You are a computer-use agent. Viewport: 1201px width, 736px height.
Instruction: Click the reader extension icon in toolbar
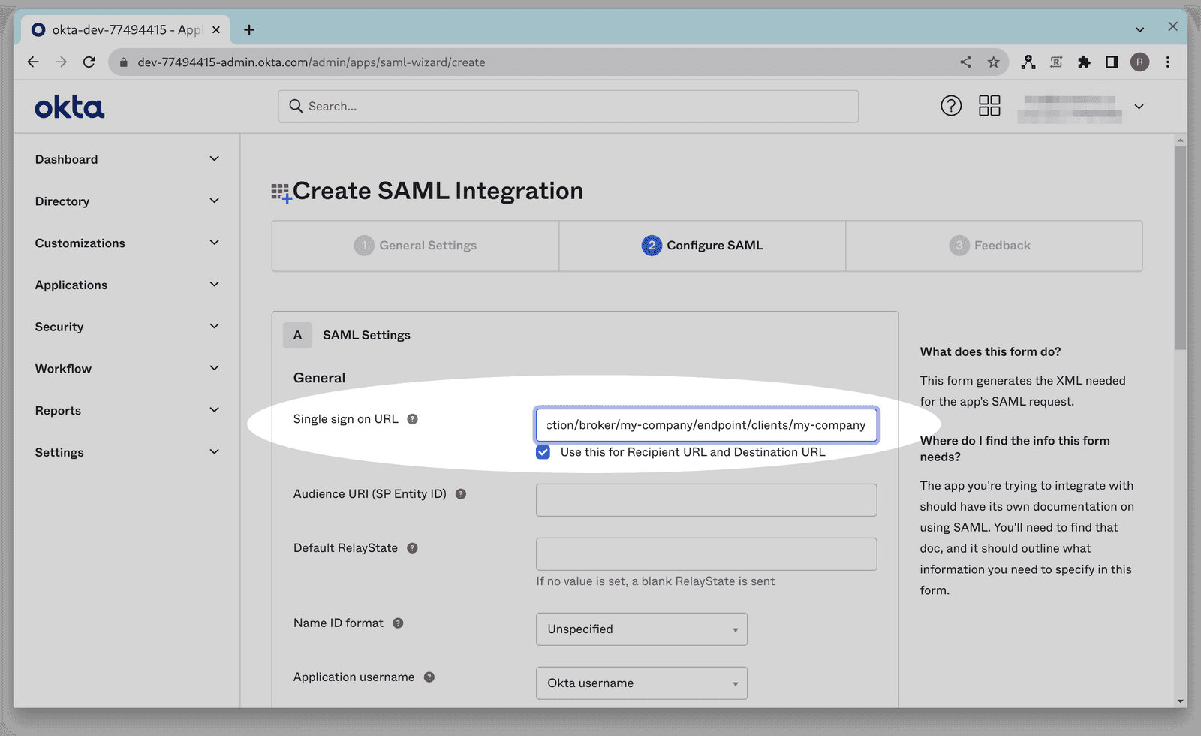[x=1056, y=62]
